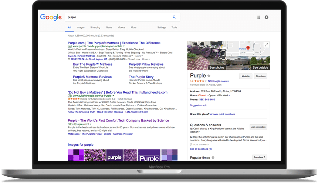Select the All tab
Image resolution: width=318 pixels, height=183 pixels.
pyautogui.click(x=70, y=27)
